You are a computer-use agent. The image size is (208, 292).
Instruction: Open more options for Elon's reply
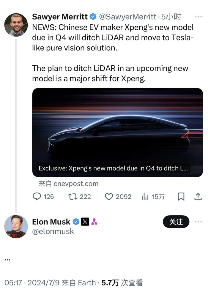click(x=198, y=222)
